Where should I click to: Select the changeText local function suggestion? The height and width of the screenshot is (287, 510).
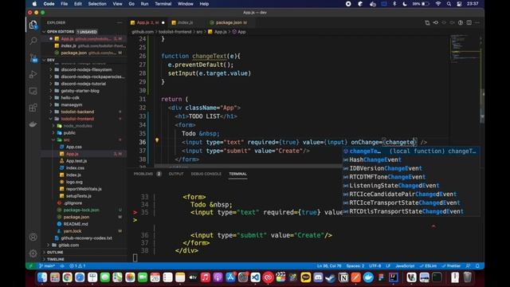[411, 151]
